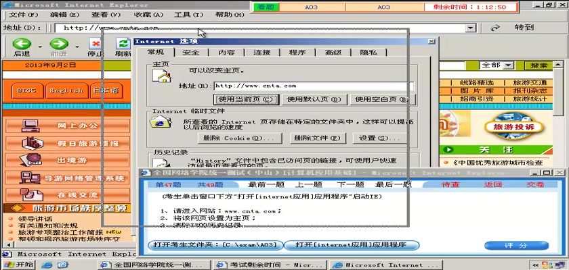Viewport: 569px width, 270px height.
Task: Click the green 看题 button
Action: (266, 7)
